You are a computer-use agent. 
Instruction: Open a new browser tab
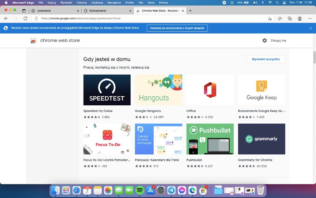pyautogui.click(x=190, y=11)
